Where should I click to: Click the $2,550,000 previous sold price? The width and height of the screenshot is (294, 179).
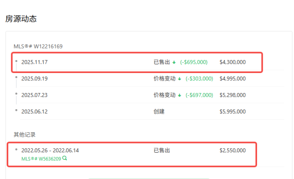[233, 151]
